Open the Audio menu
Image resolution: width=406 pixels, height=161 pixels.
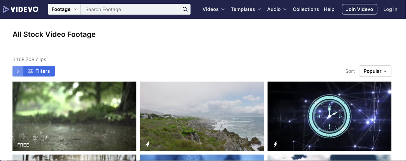click(277, 9)
